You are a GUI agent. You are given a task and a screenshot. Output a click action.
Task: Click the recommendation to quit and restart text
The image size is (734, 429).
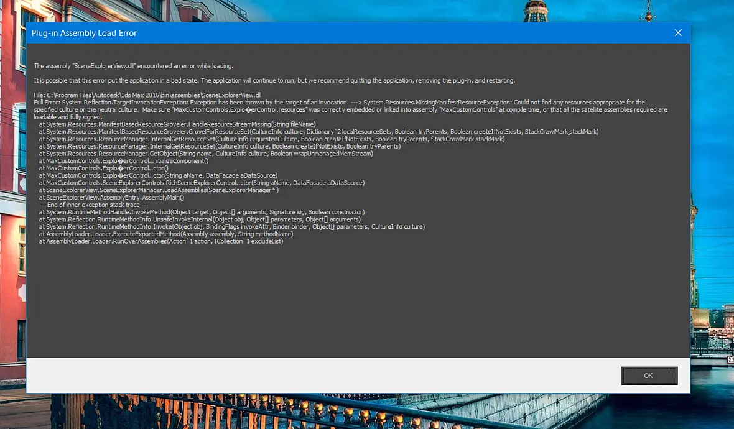274,80
